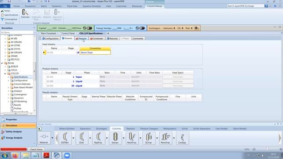The height and width of the screenshot is (159, 283).
Task: Click the Check Status button
Action: [36, 149]
